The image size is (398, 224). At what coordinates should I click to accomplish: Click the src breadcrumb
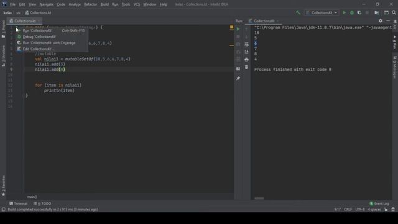[x=18, y=12]
